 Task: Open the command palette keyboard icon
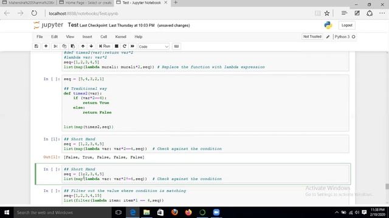coord(176,46)
